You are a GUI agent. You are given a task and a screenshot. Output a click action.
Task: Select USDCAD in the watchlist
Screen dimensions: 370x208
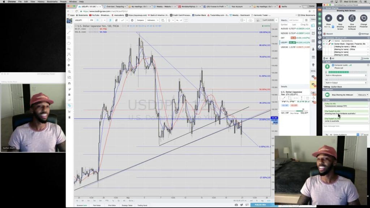tap(295, 47)
